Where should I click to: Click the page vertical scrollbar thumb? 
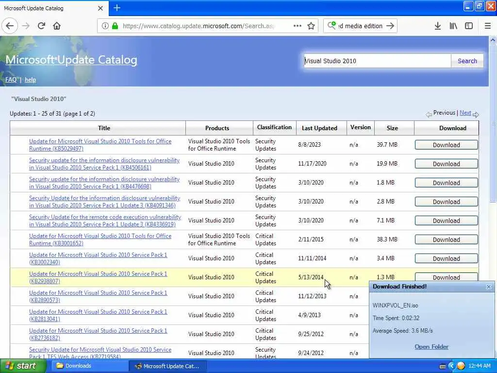click(x=493, y=123)
